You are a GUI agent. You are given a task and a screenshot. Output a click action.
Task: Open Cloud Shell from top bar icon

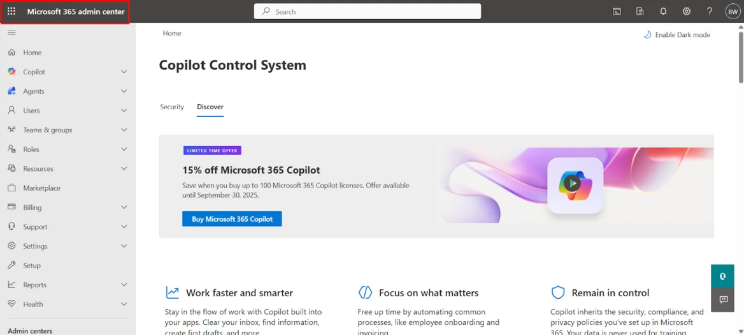pos(617,12)
